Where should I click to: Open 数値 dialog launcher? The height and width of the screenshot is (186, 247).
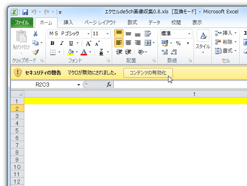[190, 61]
